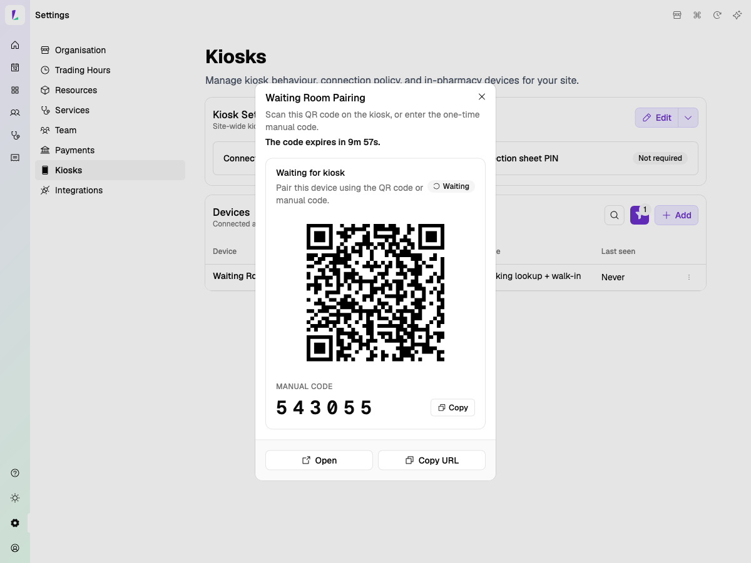Open the devices filter button with badge

(640, 215)
